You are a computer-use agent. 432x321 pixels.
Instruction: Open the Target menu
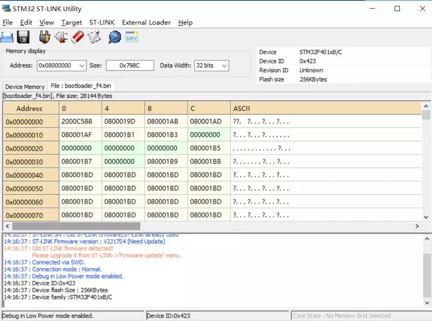71,23
